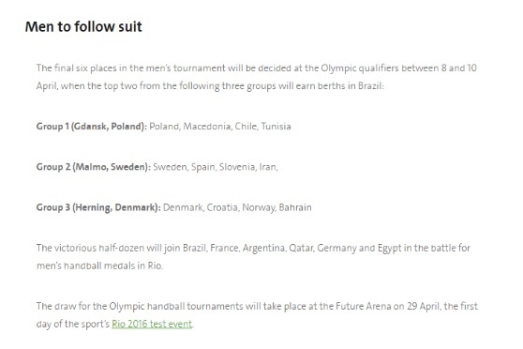Click the word Chile in Group 1
This screenshot has width=523, height=349.
[247, 127]
